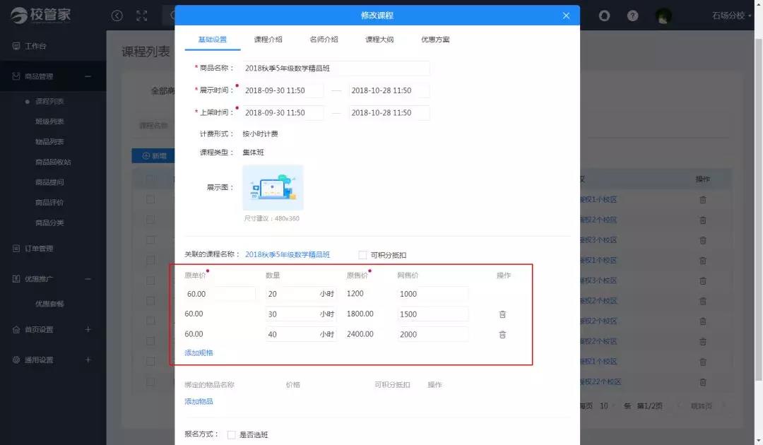Click the back arrow circle icon
The height and width of the screenshot is (445, 763).
coord(117,16)
